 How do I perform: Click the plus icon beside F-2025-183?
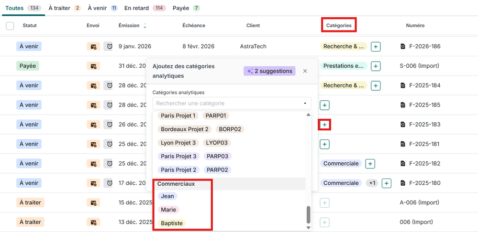pos(325,125)
